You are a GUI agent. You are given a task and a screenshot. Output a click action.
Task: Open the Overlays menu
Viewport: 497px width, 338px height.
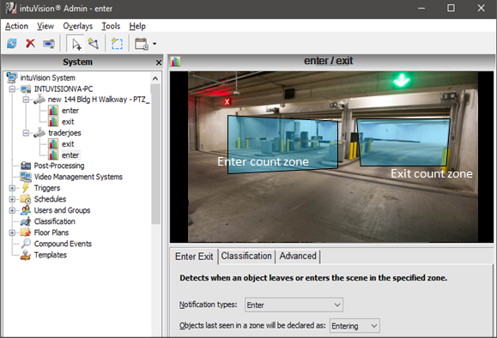(77, 26)
